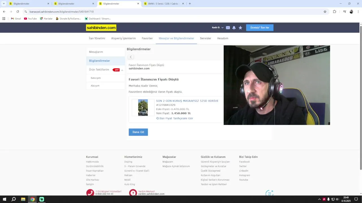Open the messages envelope icon in header
Screen dimensions: 362x203
coord(228,28)
